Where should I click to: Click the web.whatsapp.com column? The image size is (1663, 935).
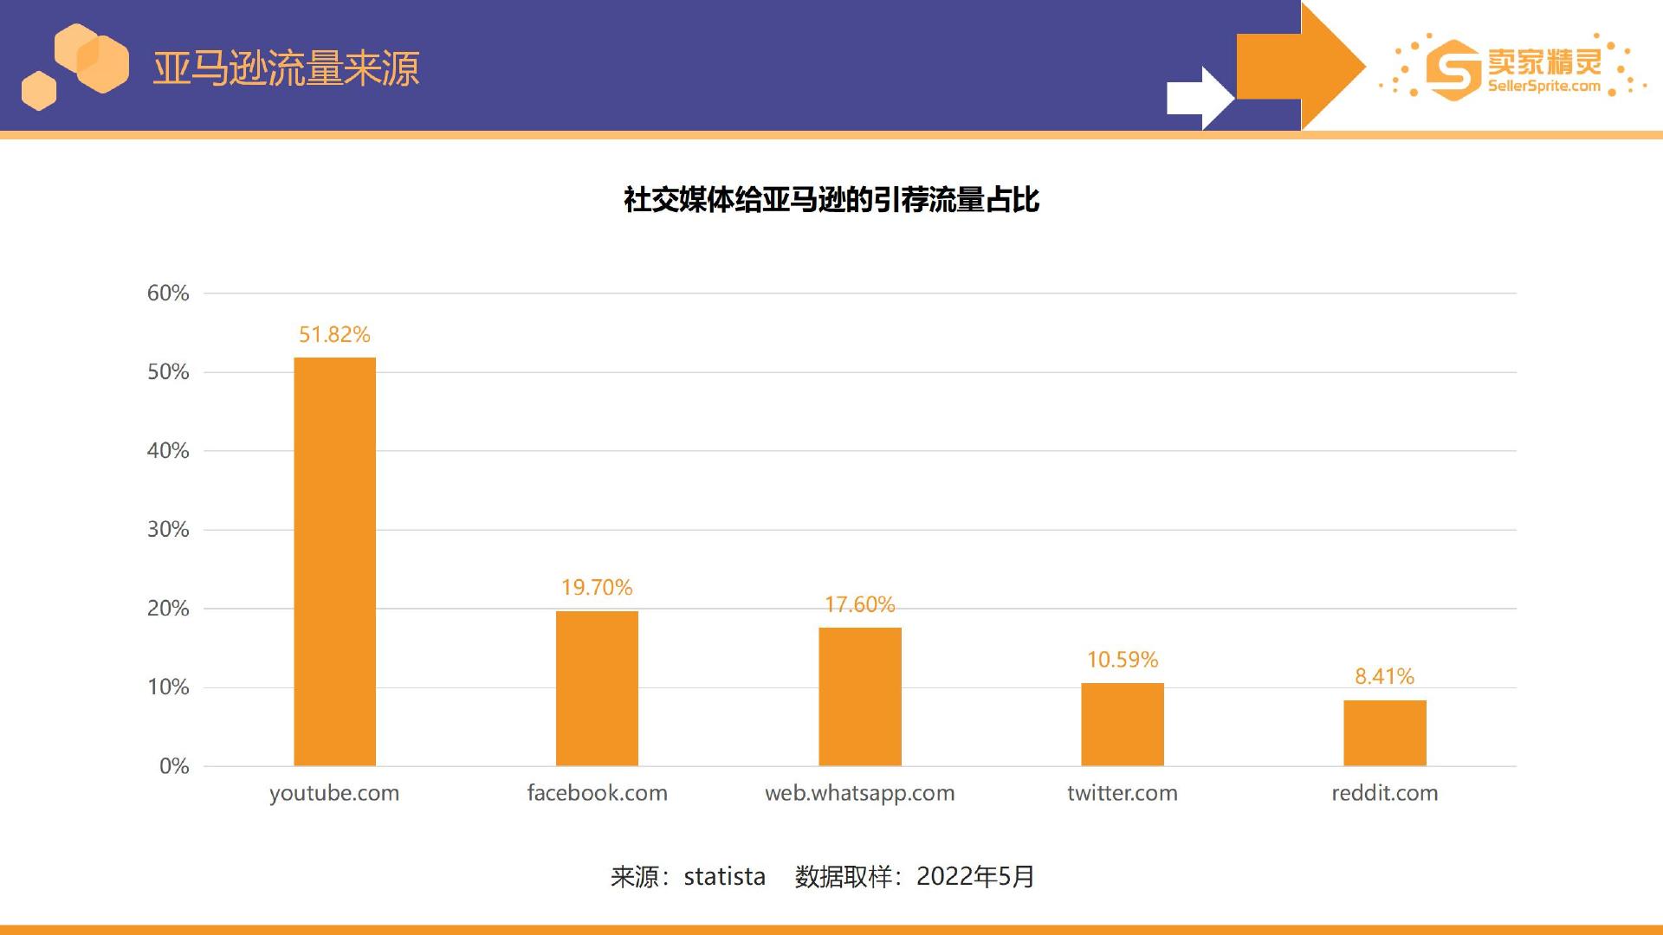point(860,697)
